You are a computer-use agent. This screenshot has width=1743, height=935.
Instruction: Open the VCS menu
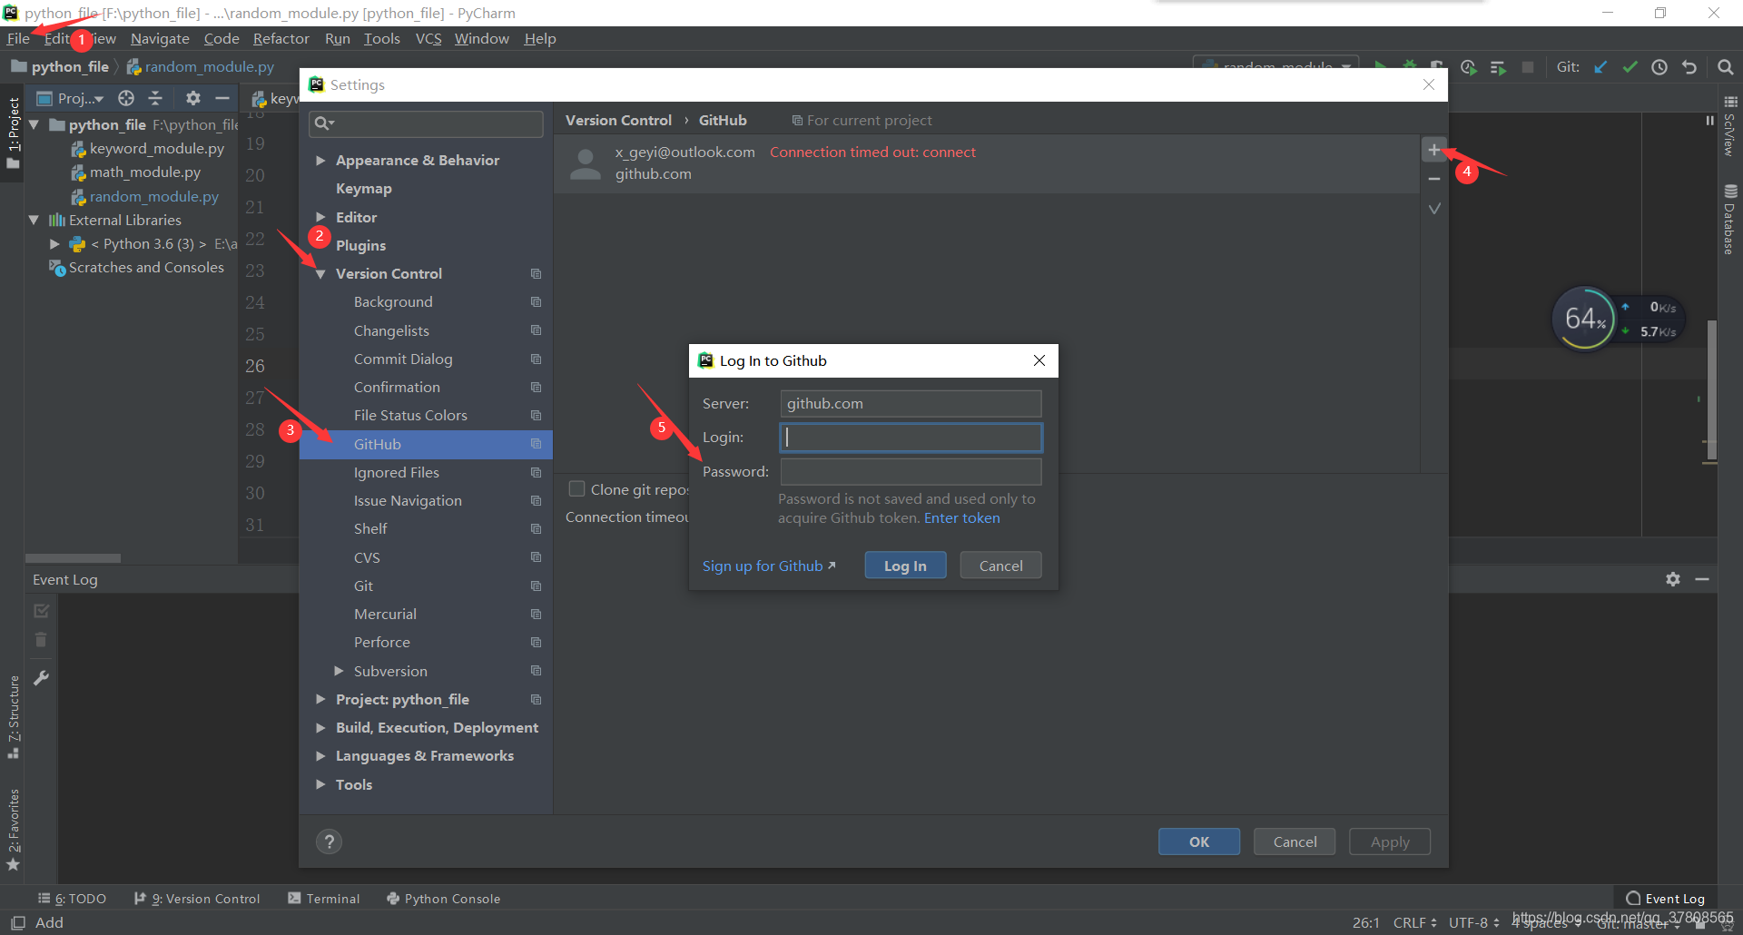[x=428, y=39]
